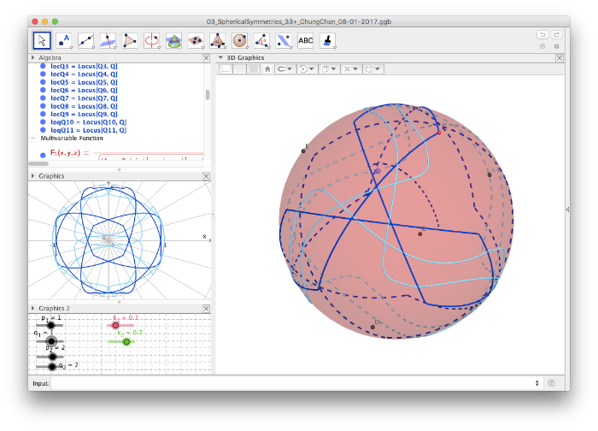Click the p2 = 2 slider handle
Image resolution: width=598 pixels, height=431 pixels.
(x=53, y=357)
